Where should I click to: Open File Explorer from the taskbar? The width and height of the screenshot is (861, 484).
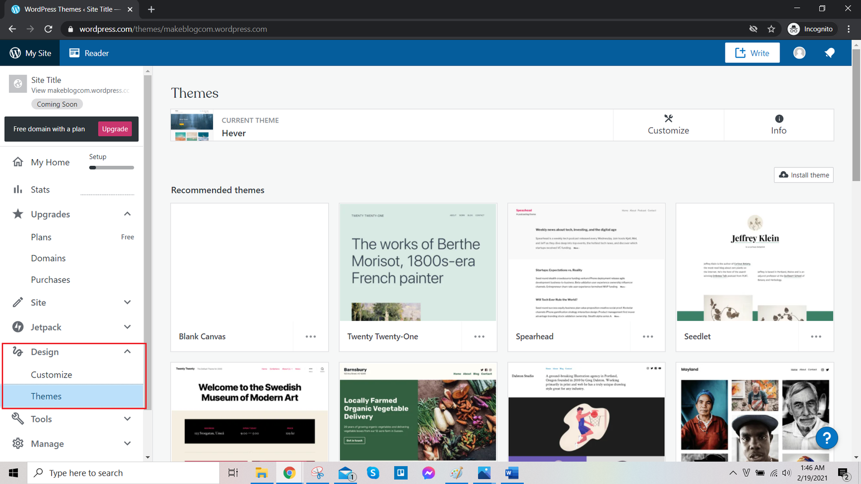click(261, 473)
